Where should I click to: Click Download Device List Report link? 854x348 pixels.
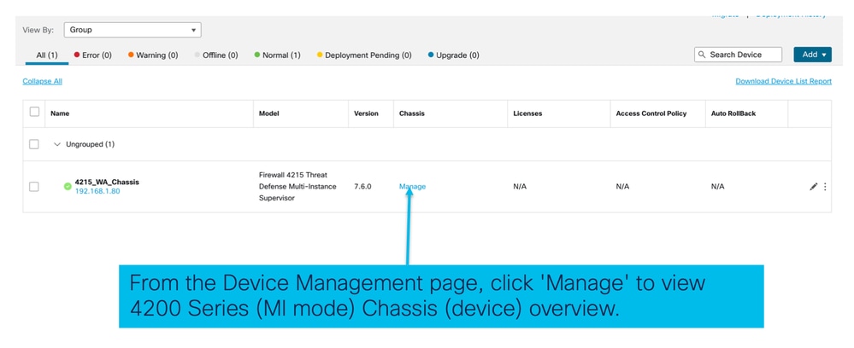[783, 81]
